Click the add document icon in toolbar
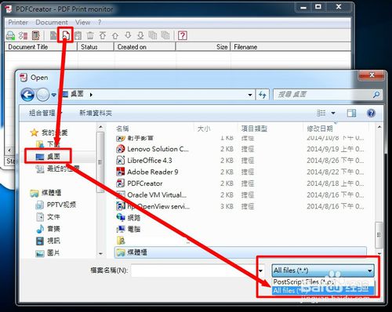 coord(66,35)
